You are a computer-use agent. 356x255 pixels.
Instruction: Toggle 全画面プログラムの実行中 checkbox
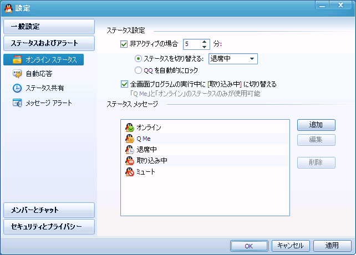coord(124,84)
